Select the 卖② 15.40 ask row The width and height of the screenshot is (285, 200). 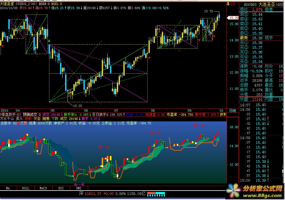point(251,28)
